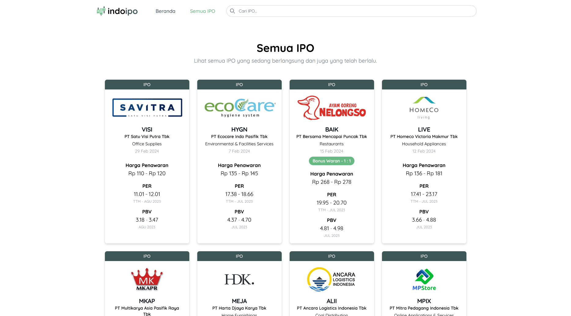571x316 pixels.
Task: Open the Ancara Logistics Indonesia logo
Action: point(332,279)
